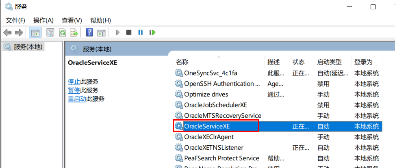Maximize the 服务 window

point(373,7)
